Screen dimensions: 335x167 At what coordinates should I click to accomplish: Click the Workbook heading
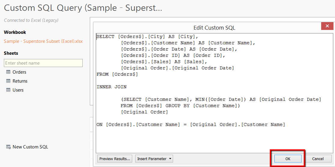click(x=15, y=32)
